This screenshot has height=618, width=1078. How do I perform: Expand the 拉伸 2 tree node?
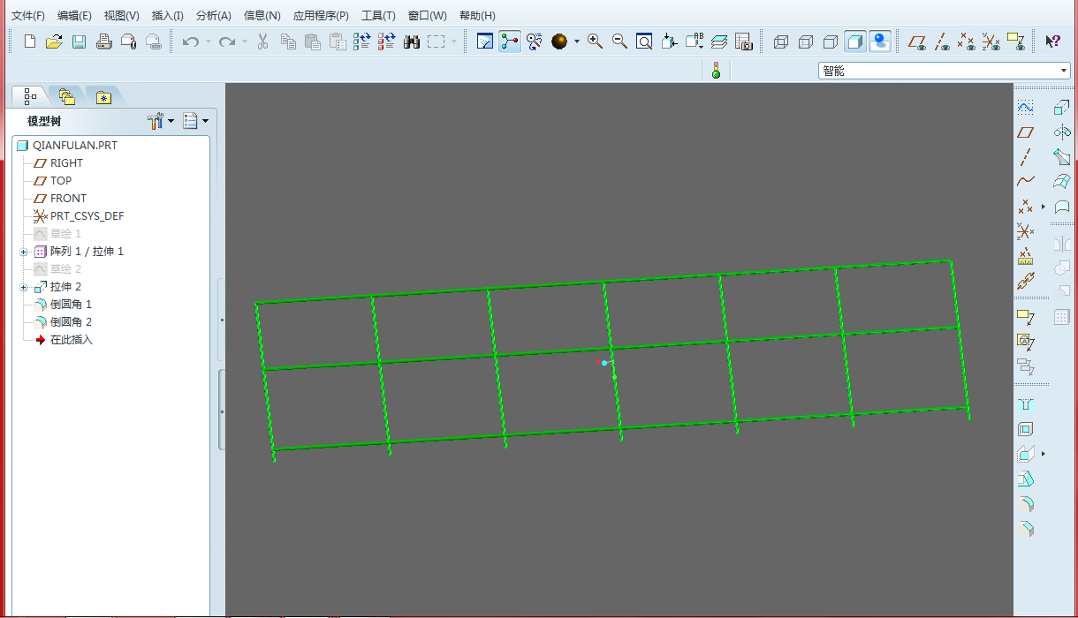coord(24,287)
